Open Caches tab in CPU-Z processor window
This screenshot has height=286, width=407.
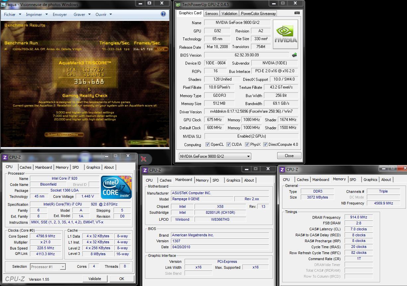click(26, 167)
